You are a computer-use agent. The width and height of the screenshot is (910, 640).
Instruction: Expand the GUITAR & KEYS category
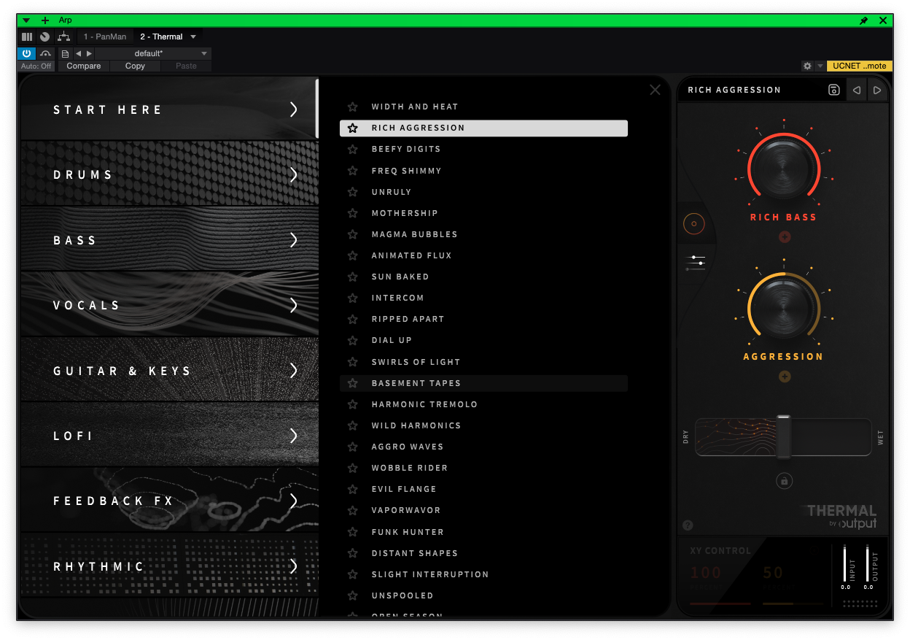tap(169, 371)
